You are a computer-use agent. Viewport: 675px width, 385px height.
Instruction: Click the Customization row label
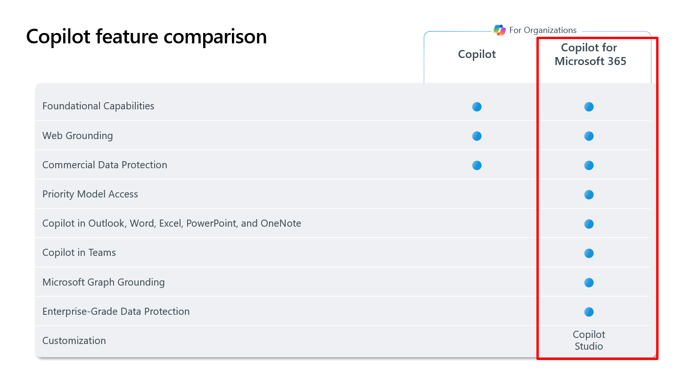click(74, 341)
